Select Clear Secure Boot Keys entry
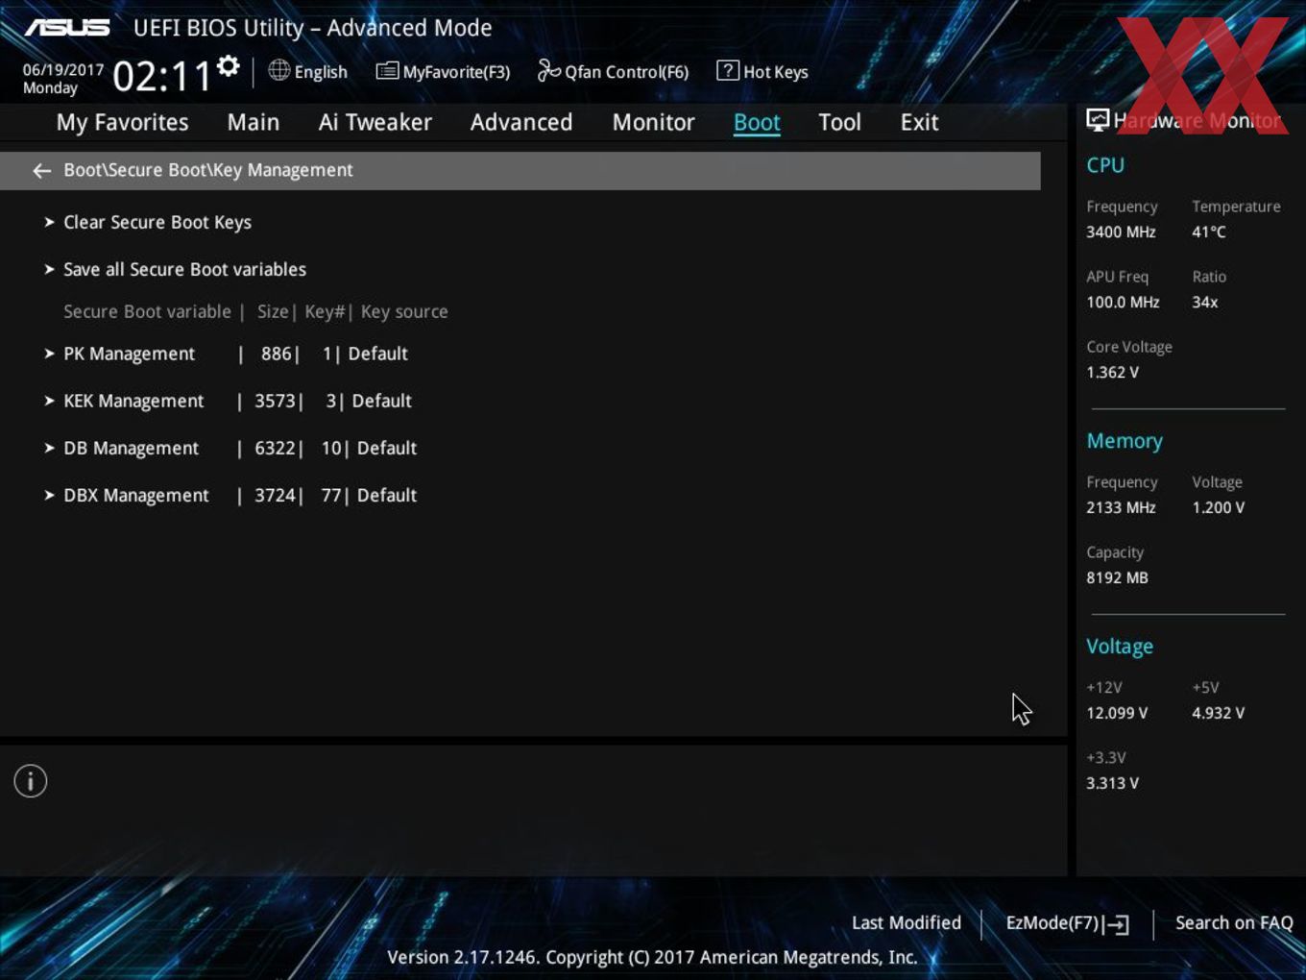This screenshot has width=1306, height=980. 157,222
